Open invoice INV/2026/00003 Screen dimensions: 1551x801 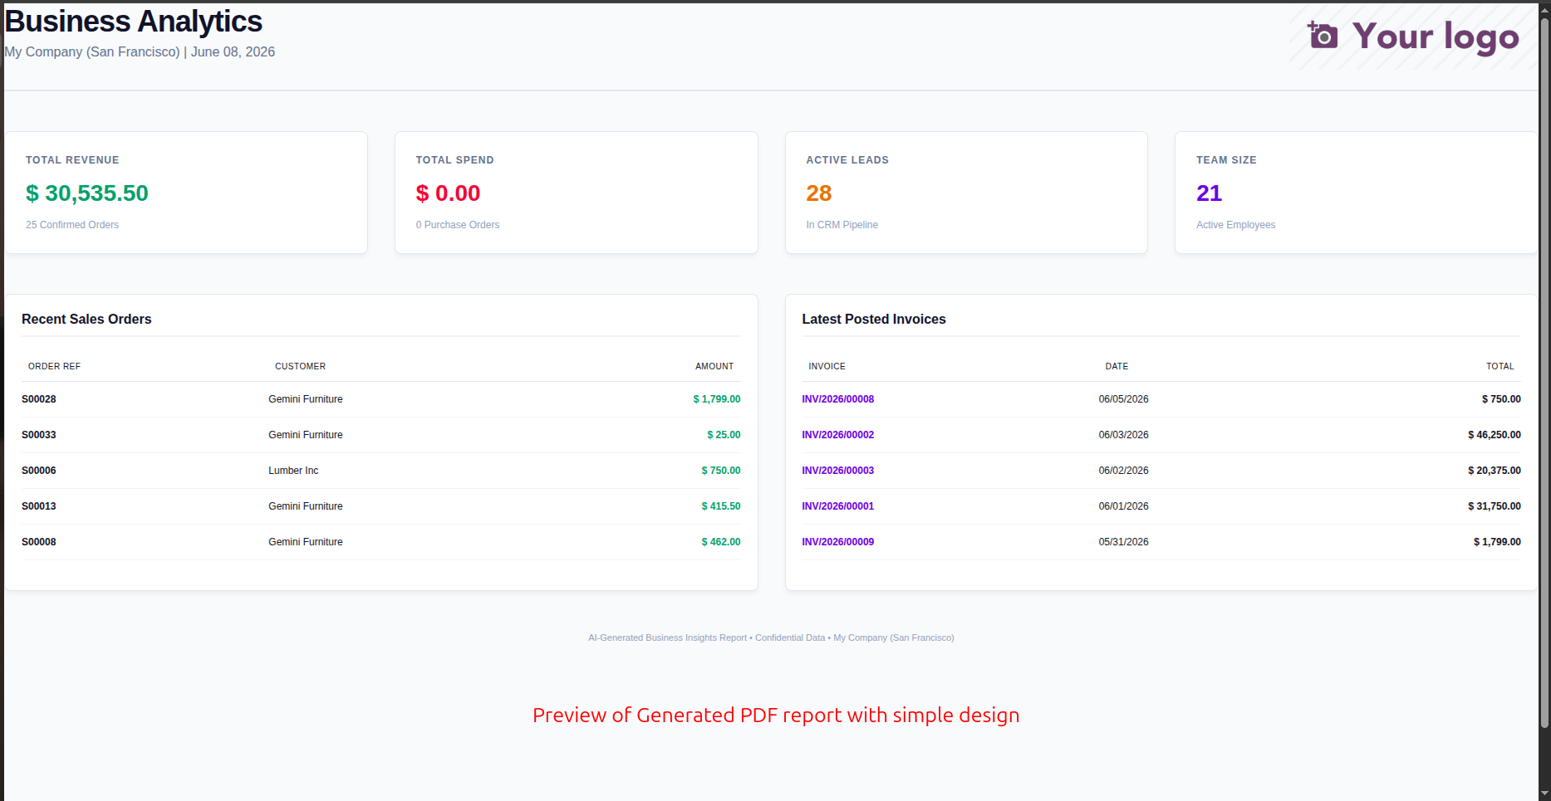(x=837, y=471)
